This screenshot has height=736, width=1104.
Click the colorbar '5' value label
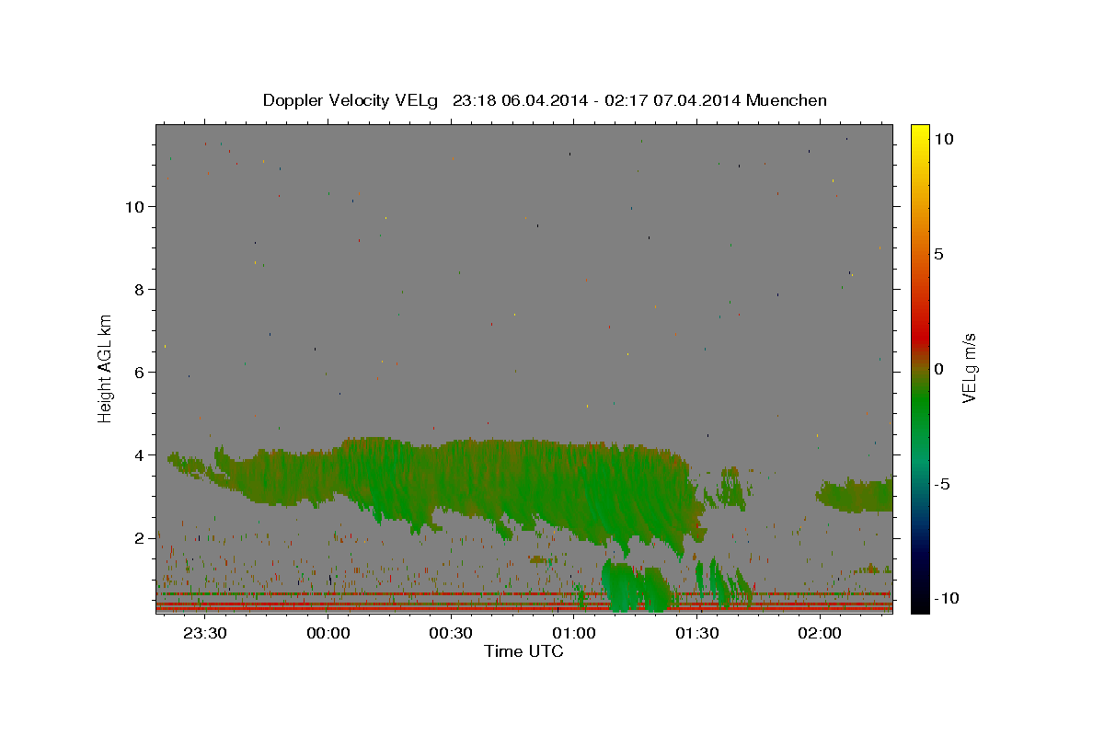click(x=938, y=254)
